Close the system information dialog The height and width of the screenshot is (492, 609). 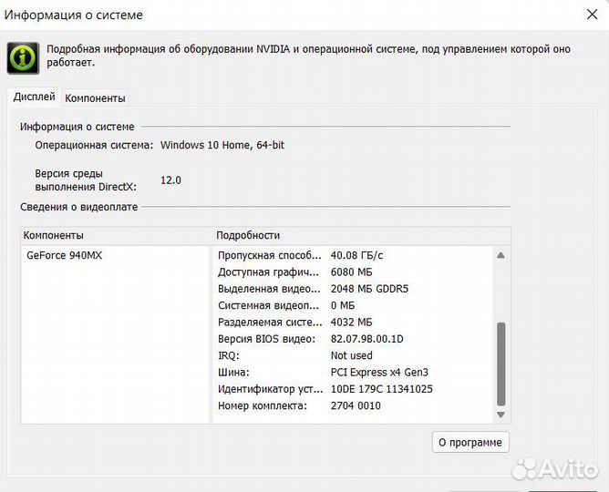[592, 15]
